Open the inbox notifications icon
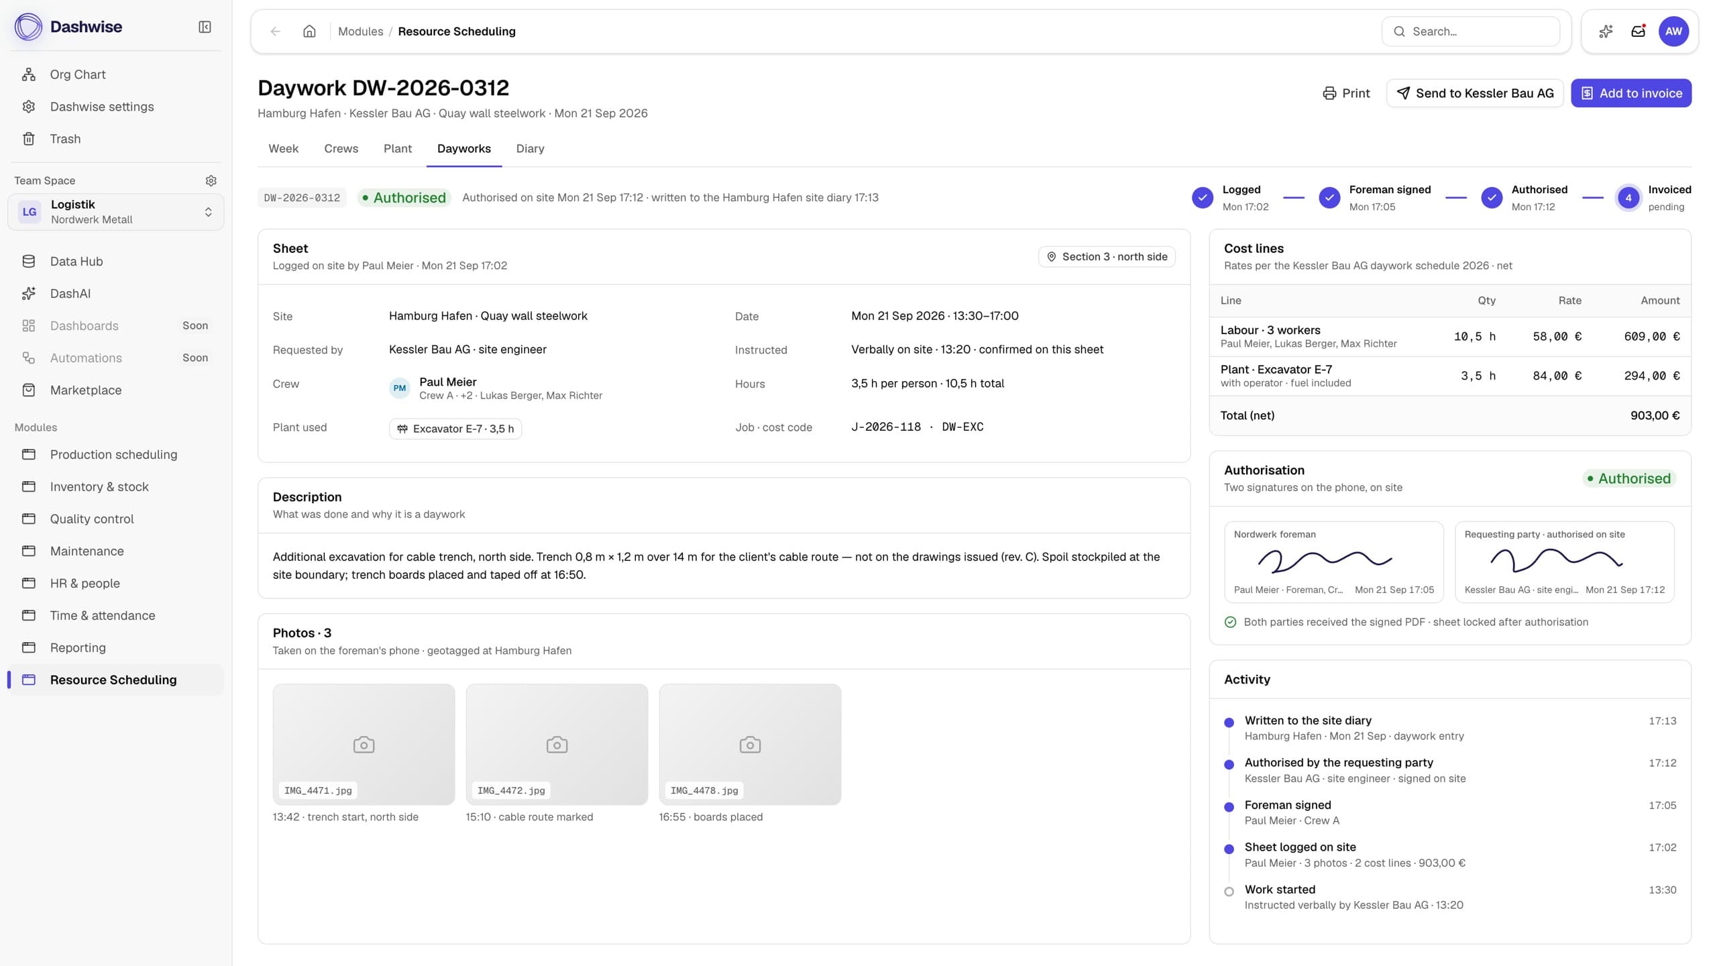Image resolution: width=1717 pixels, height=966 pixels. [1639, 32]
